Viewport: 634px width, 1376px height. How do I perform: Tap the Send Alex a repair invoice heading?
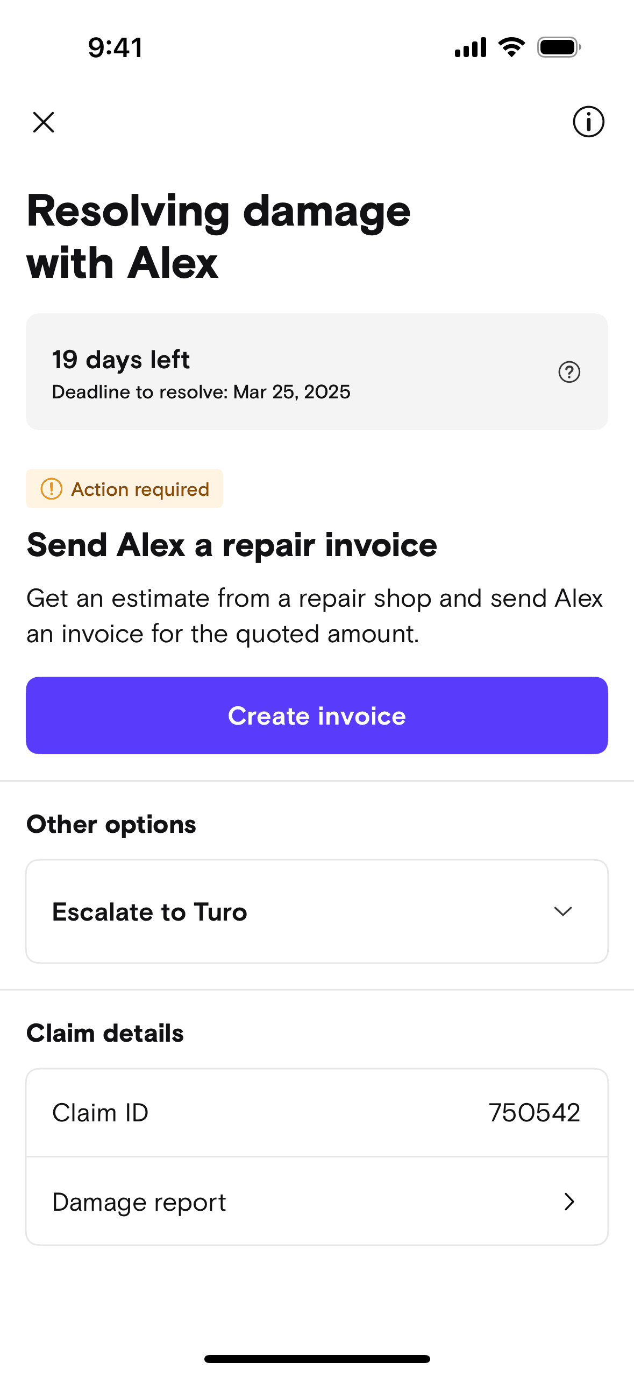[232, 545]
